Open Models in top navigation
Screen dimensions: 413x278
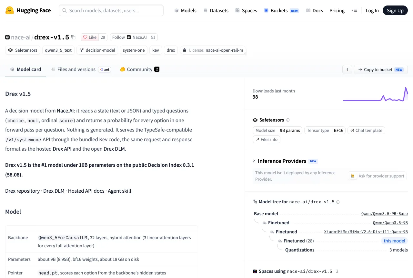(185, 10)
